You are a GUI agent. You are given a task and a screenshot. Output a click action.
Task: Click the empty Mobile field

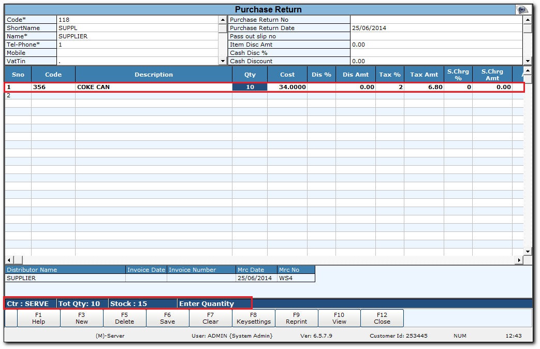[137, 53]
